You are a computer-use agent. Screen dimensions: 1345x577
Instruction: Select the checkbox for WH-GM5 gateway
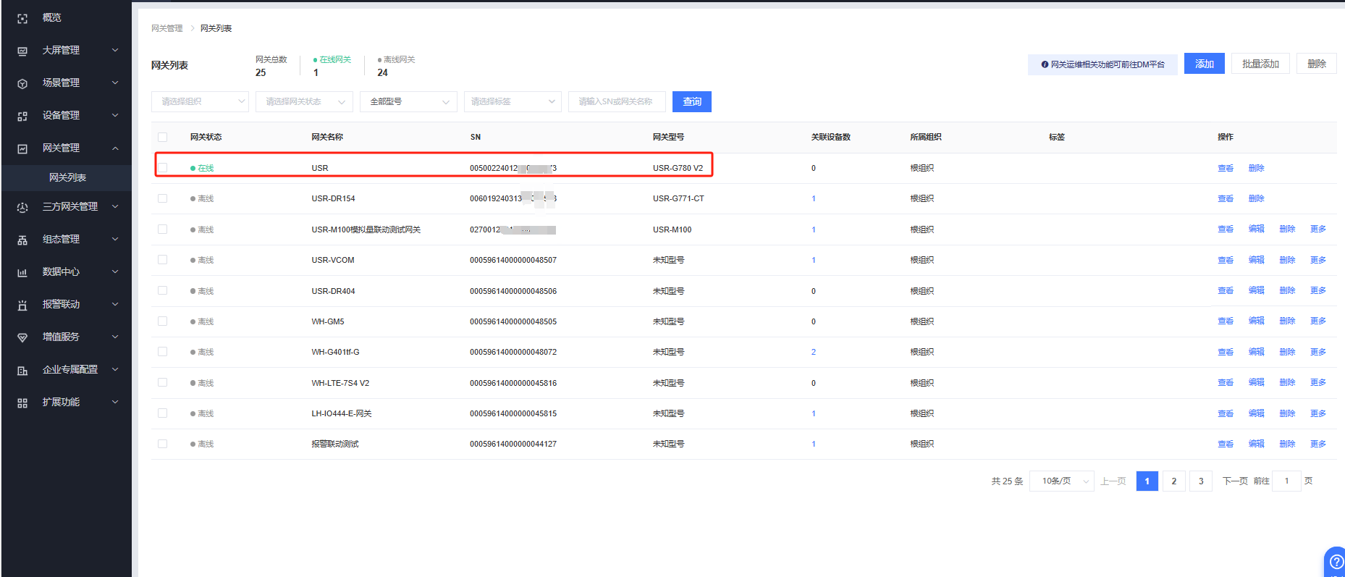point(162,321)
